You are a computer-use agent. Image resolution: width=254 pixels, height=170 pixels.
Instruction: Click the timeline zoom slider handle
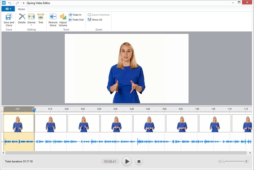coord(224,161)
